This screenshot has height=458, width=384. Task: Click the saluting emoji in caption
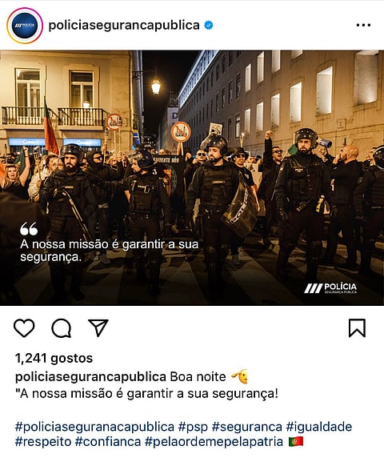click(239, 376)
